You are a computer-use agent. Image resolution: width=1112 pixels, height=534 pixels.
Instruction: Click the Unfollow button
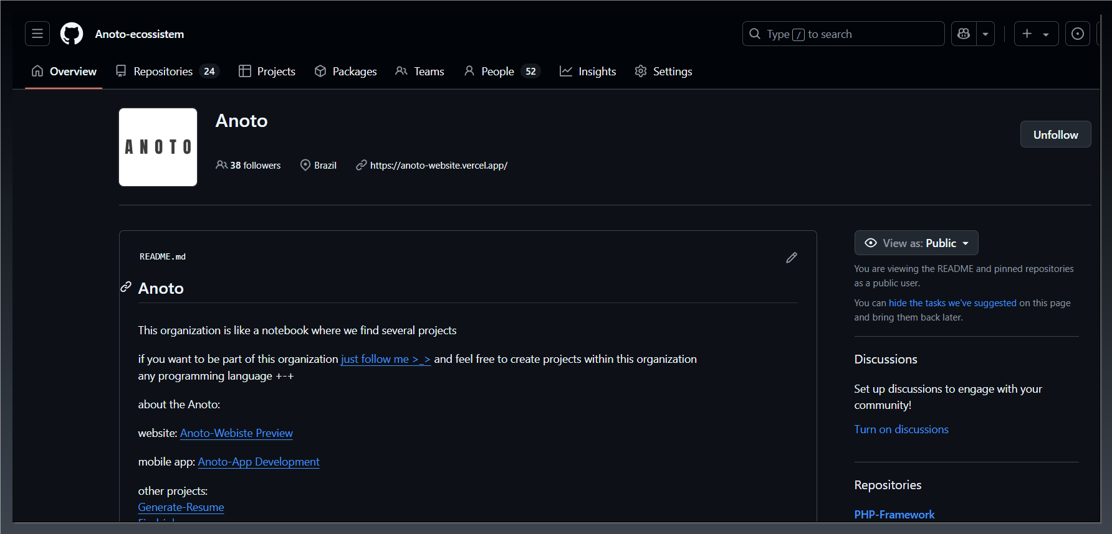1055,134
